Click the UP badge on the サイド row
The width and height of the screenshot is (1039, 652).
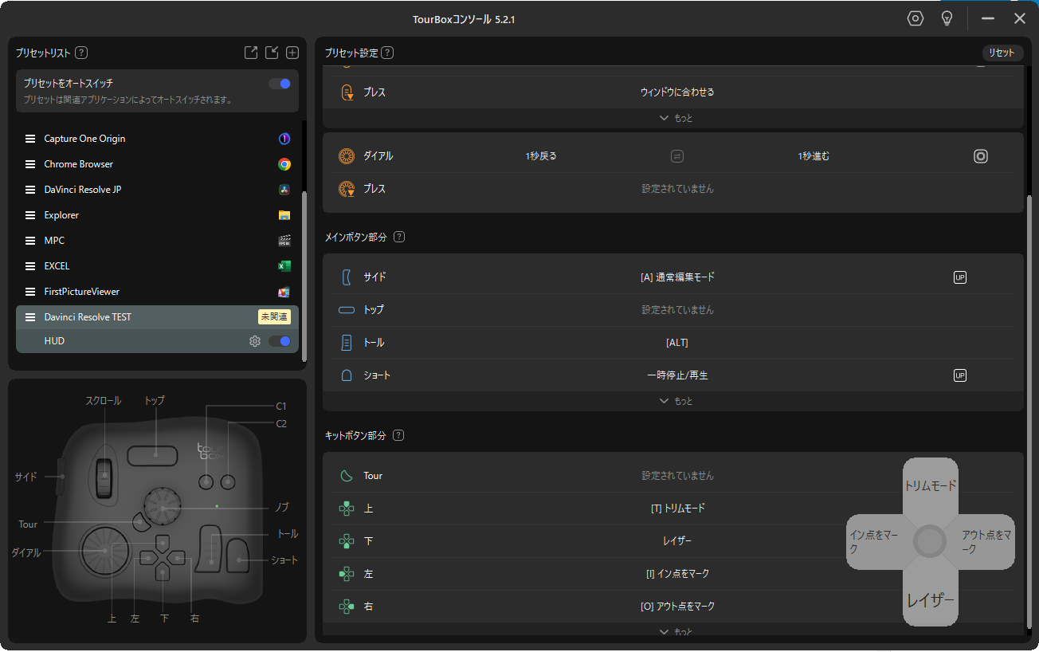[x=960, y=277]
